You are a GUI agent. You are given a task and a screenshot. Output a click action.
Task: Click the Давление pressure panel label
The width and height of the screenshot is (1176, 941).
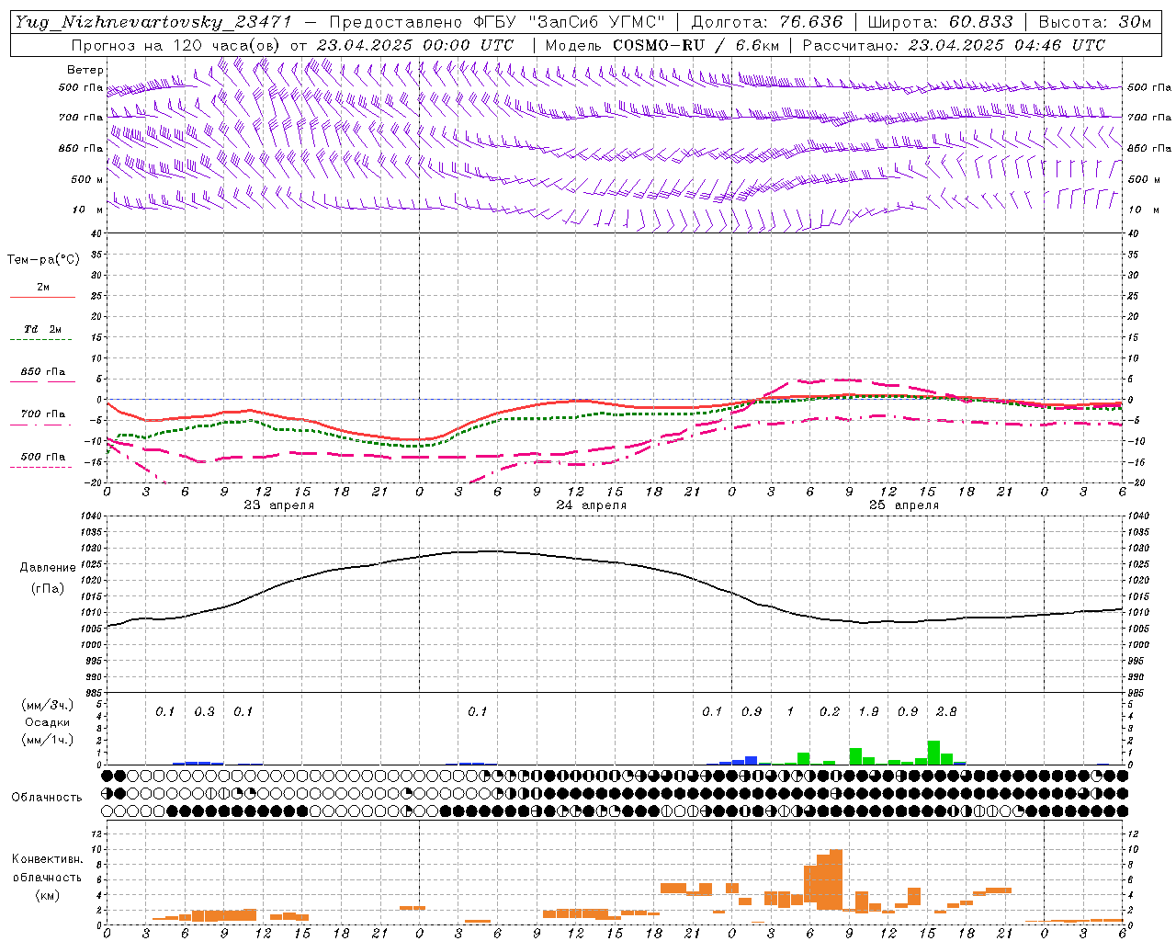click(48, 568)
